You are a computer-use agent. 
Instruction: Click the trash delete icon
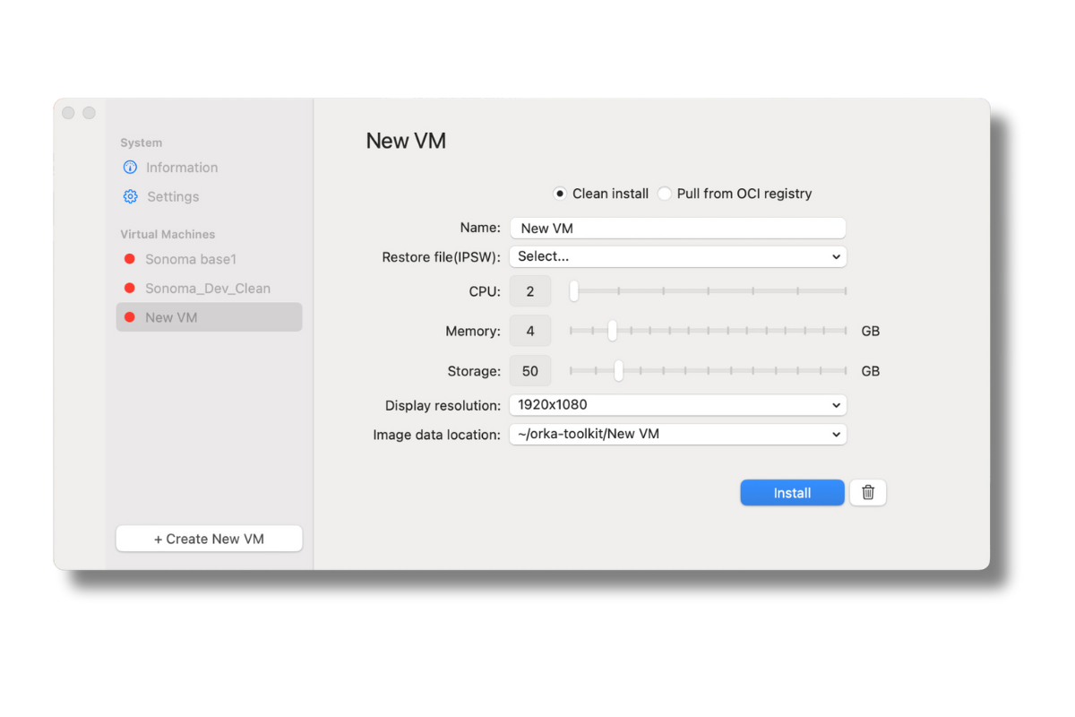click(x=868, y=493)
